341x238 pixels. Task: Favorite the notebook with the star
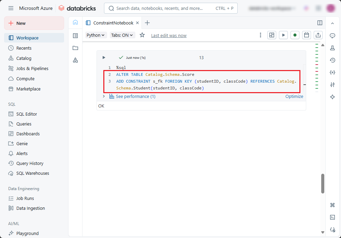pos(142,35)
